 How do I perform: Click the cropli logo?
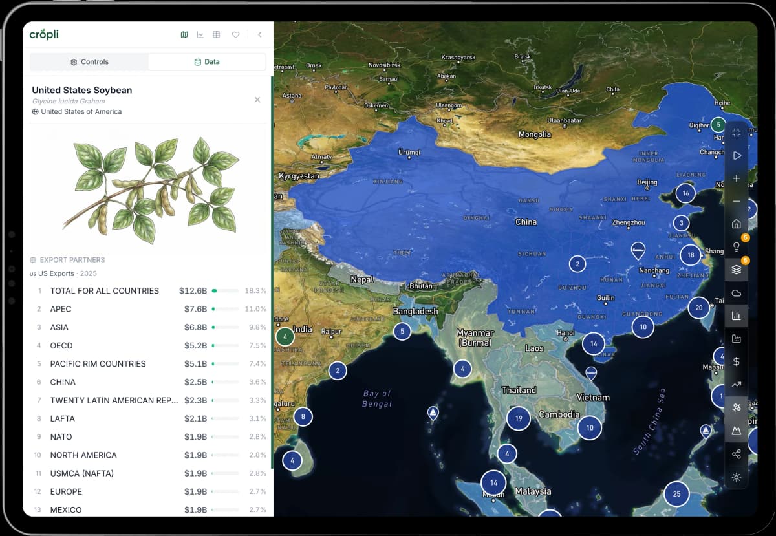44,34
